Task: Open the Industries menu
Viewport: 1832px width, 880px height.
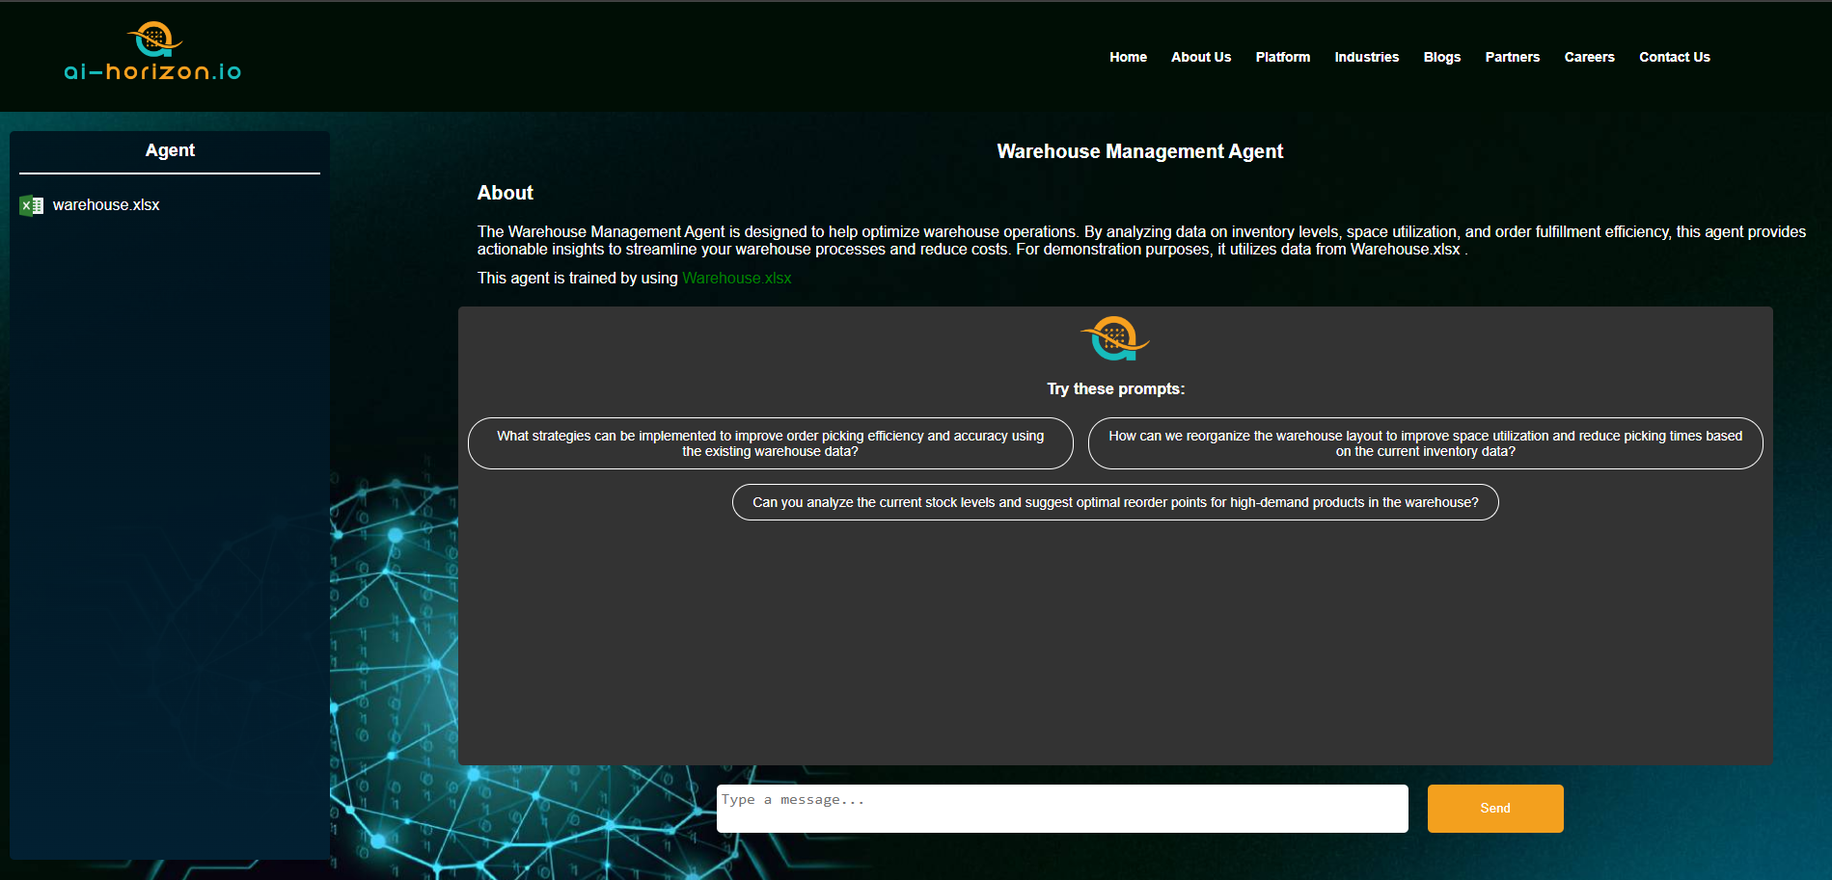Action: coord(1366,57)
